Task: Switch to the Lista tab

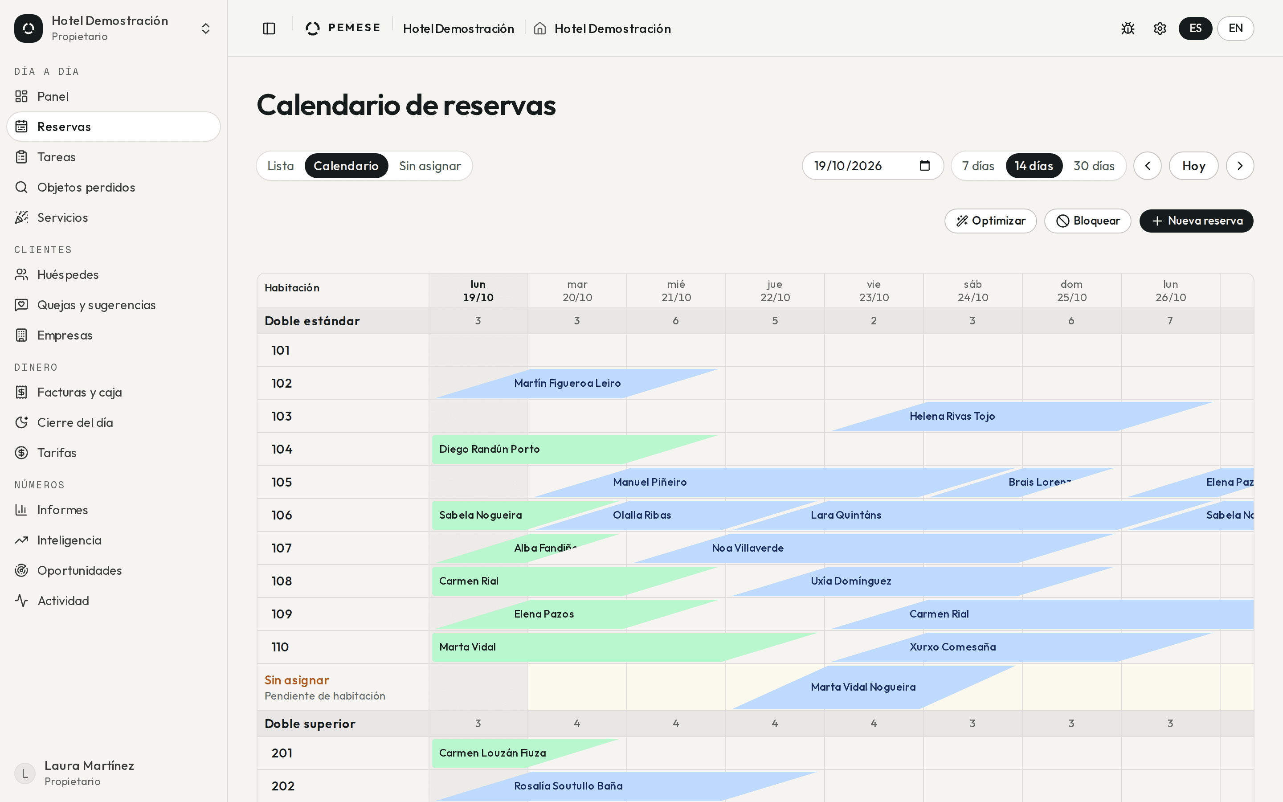Action: (281, 166)
